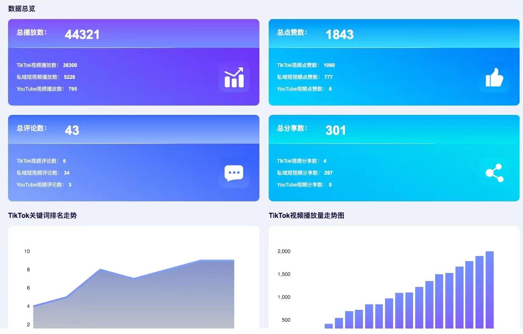523x334 pixels.
Task: Click 私域短视频分享数 value 297
Action: [x=328, y=173]
